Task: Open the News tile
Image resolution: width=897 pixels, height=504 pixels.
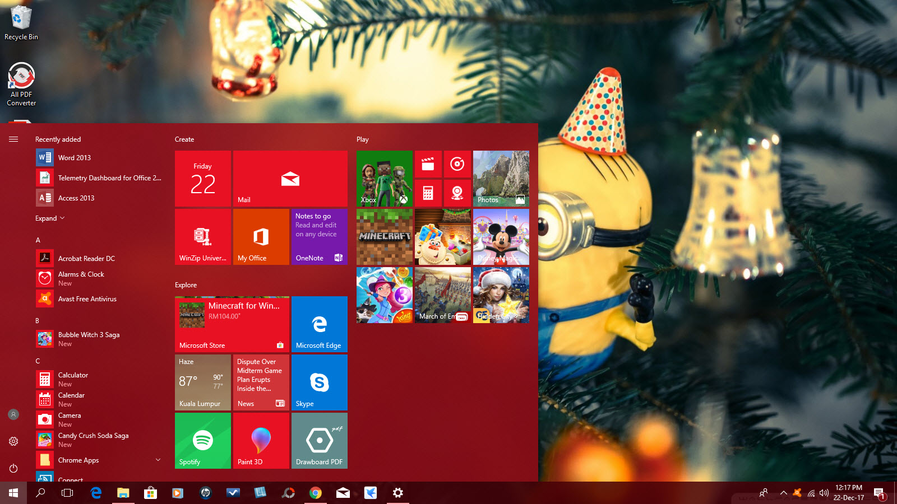Action: pyautogui.click(x=261, y=382)
